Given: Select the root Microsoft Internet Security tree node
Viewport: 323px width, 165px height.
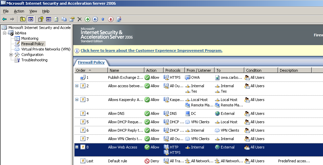Looking at the screenshot, I should pyautogui.click(x=39, y=28).
